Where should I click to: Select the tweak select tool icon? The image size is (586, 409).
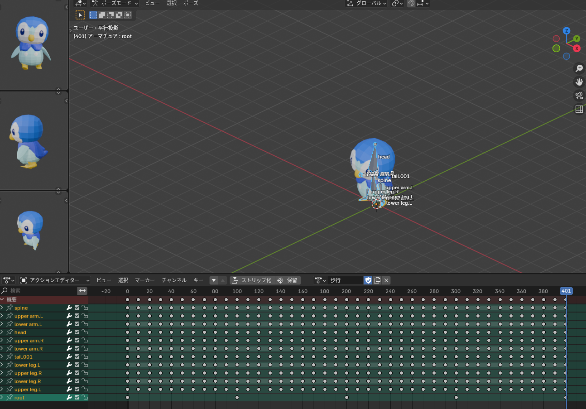pyautogui.click(x=80, y=15)
